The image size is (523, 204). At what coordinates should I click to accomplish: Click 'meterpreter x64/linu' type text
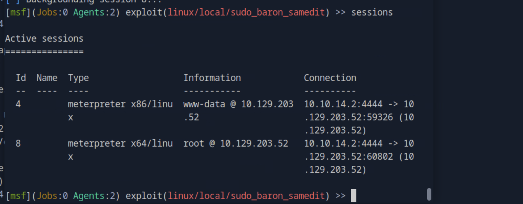tap(120, 144)
